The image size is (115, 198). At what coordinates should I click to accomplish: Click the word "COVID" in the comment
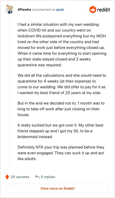point(35,30)
